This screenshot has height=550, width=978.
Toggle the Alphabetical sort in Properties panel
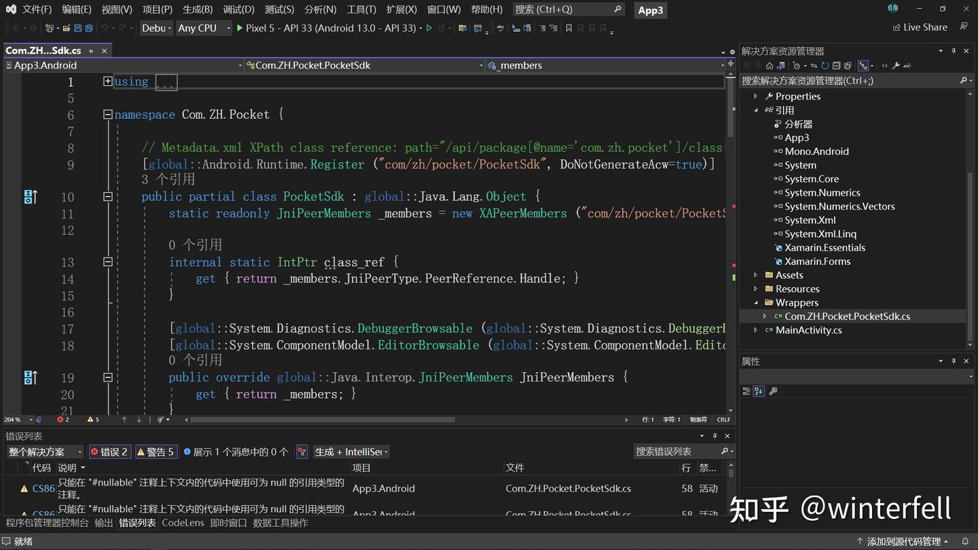pyautogui.click(x=759, y=391)
